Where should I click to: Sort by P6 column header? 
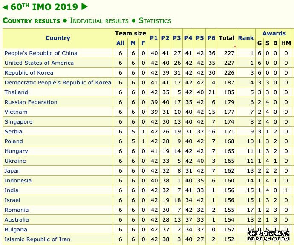pos(211,38)
